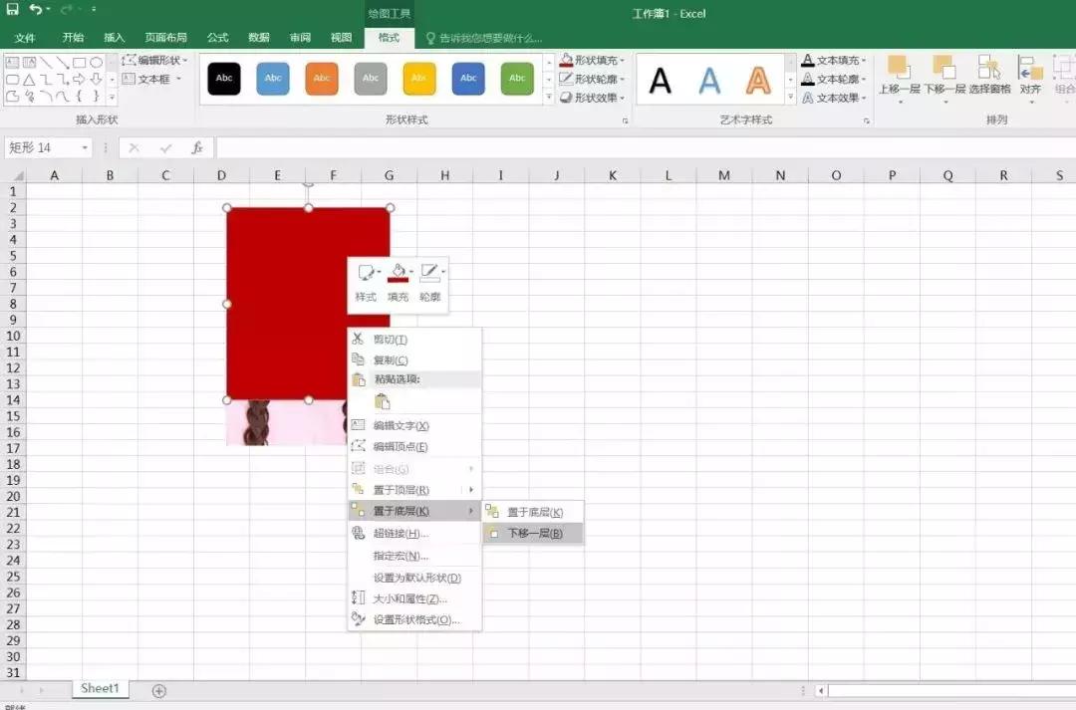Switch to the 公式 tab
Screen dimensions: 1076x710
[x=217, y=38]
